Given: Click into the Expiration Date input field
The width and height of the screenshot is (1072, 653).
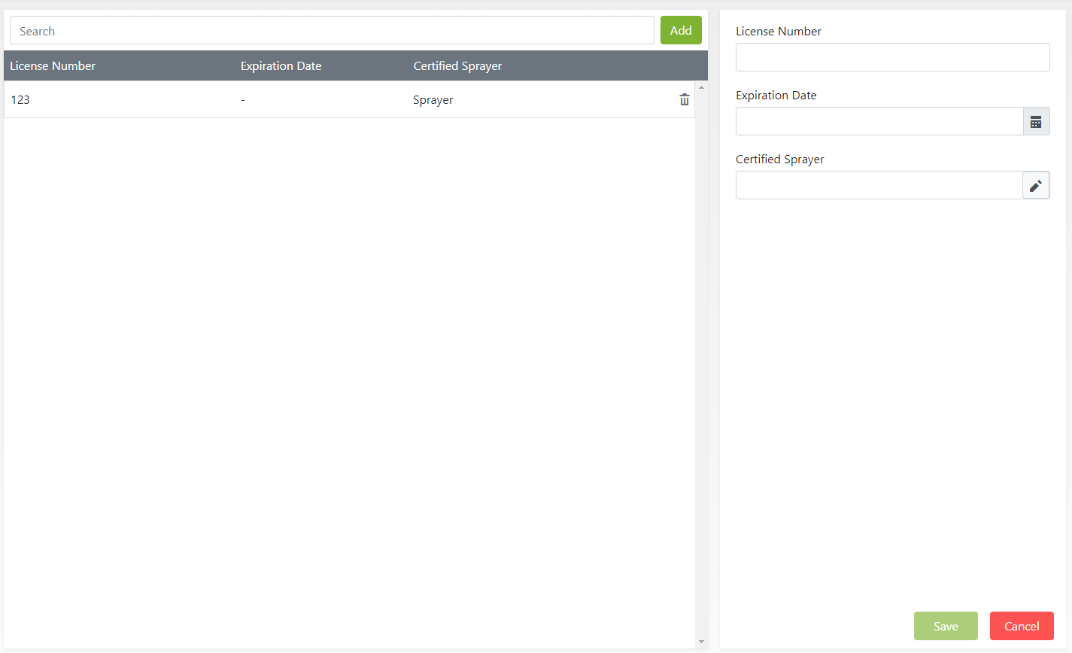Looking at the screenshot, I should click(x=879, y=122).
